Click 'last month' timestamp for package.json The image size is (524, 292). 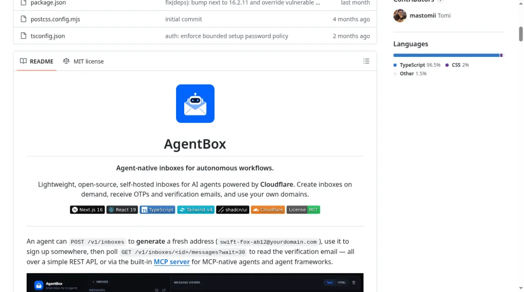(355, 3)
